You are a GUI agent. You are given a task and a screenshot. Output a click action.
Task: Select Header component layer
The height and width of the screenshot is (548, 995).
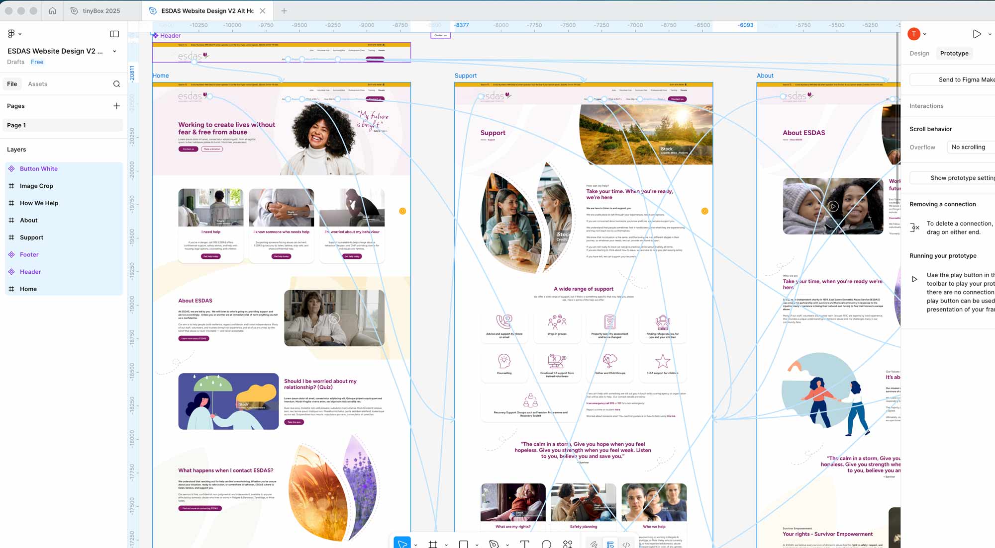pyautogui.click(x=64, y=272)
